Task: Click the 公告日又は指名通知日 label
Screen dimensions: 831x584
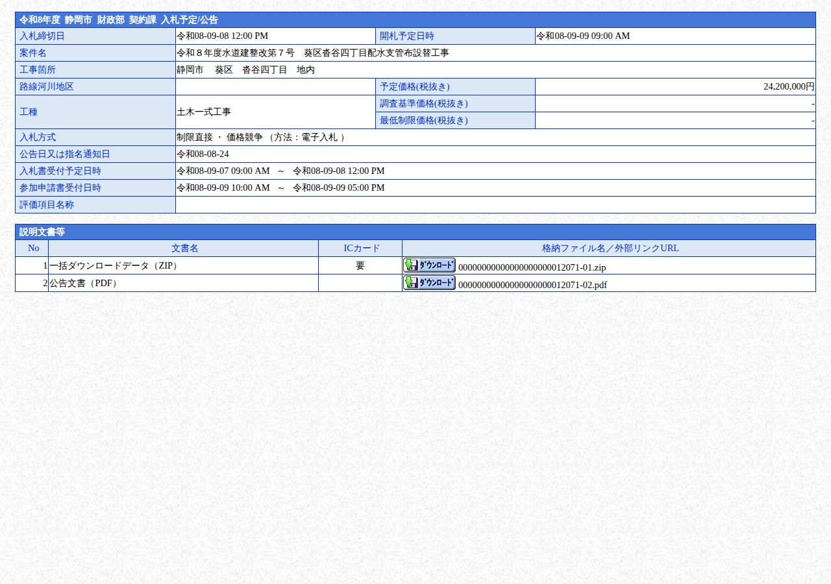Action: coord(65,154)
